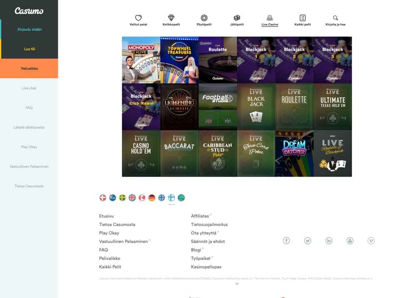Open Play Okay in the sidebar
Screen dimensions: 416x298
coord(29,147)
